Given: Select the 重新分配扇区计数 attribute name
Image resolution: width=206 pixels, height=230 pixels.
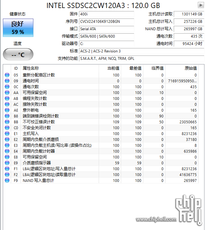Looking at the screenshot, I should (x=39, y=75).
